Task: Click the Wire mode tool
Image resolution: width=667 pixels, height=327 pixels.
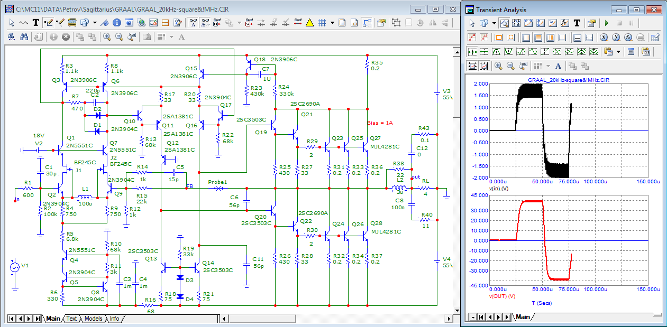Action: tap(49, 23)
